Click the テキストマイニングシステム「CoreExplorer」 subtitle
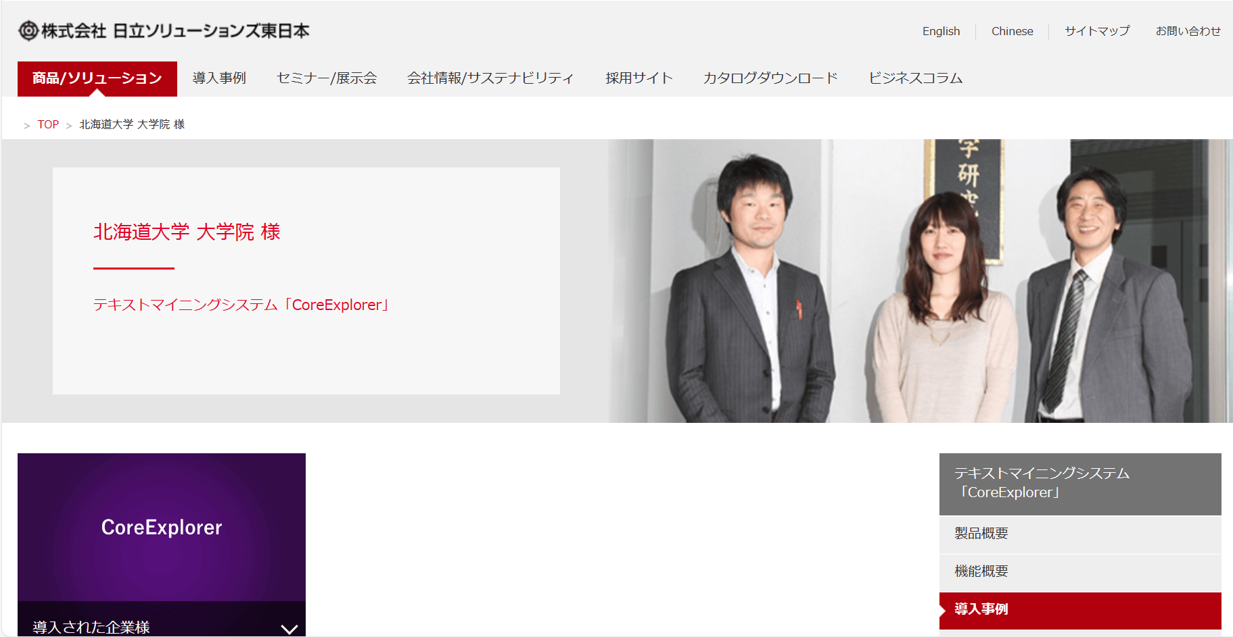 (x=241, y=305)
